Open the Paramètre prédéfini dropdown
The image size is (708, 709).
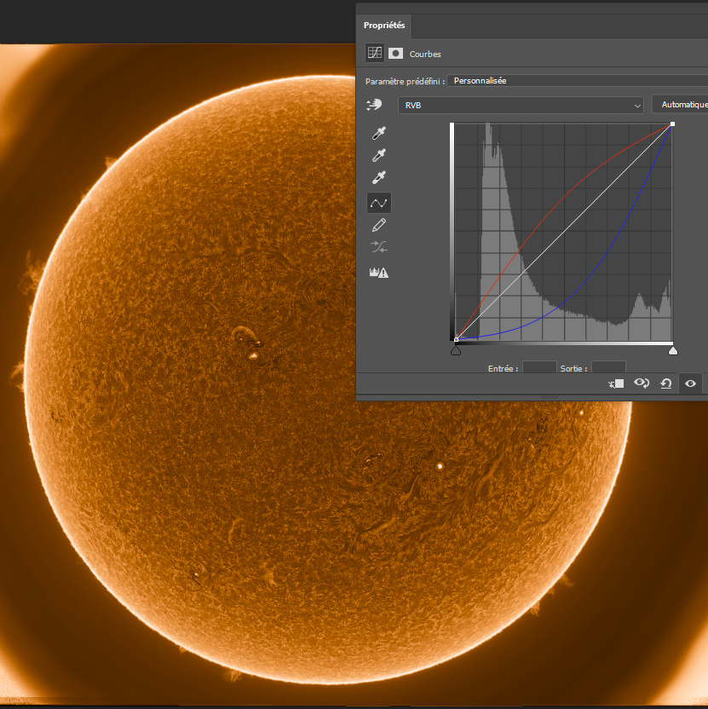pos(577,80)
